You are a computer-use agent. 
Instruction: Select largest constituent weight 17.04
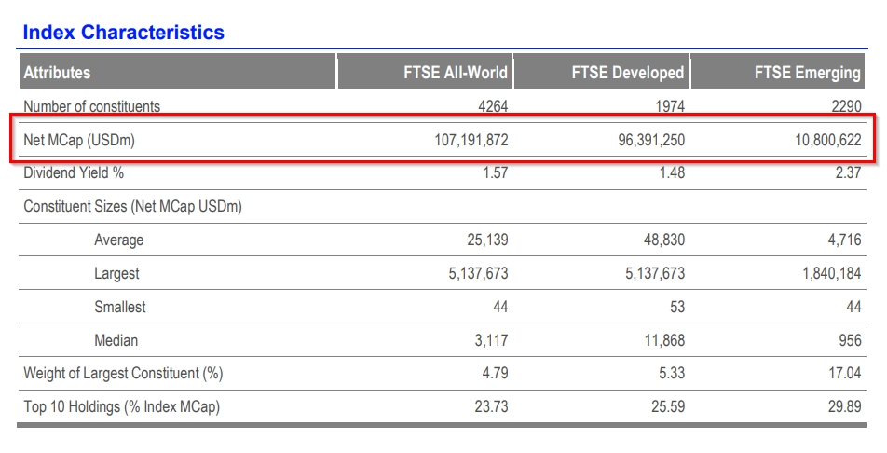[845, 374]
